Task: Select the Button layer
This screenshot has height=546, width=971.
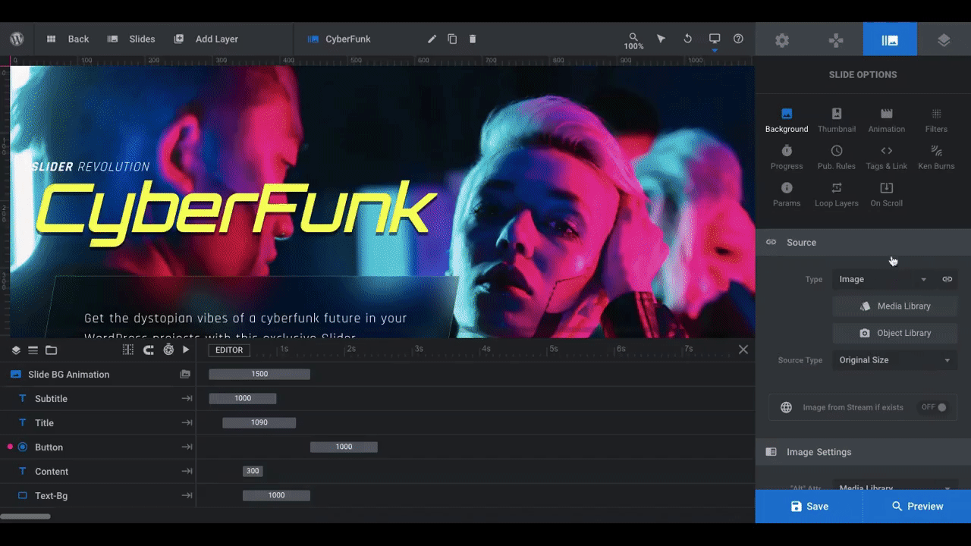Action: click(x=98, y=447)
